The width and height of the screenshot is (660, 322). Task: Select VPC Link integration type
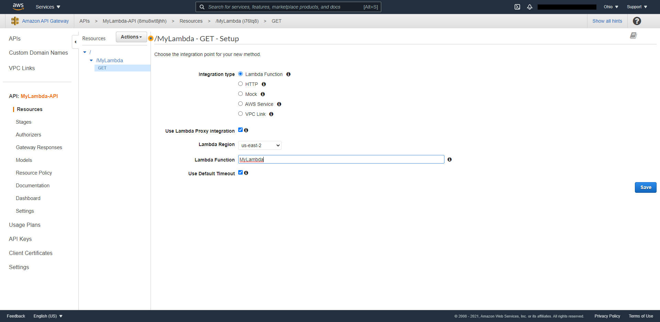click(x=241, y=114)
